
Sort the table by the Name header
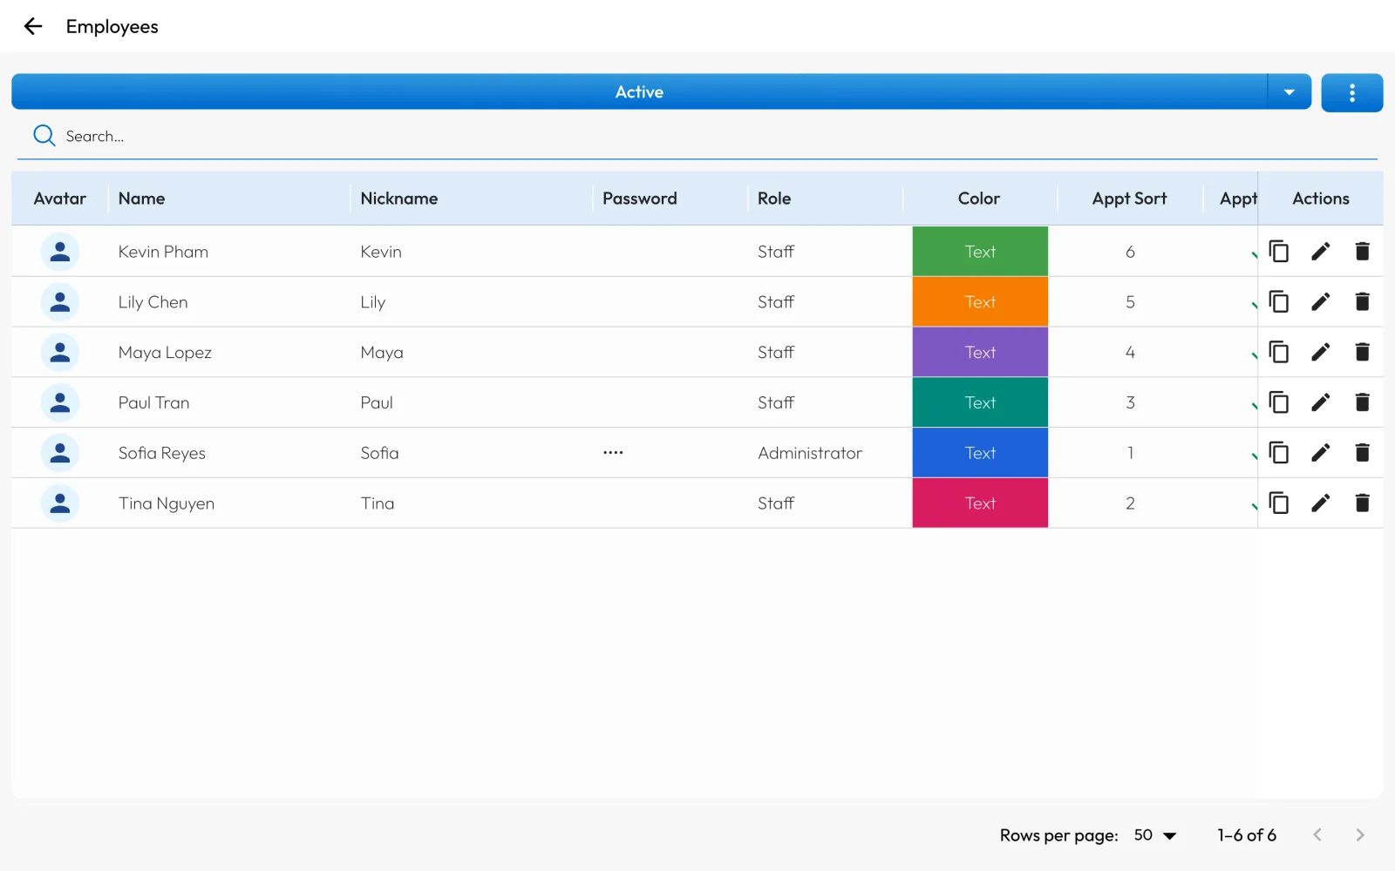(141, 199)
